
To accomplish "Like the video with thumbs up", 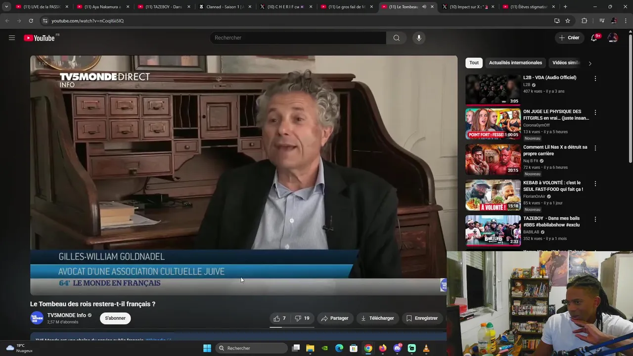I will 280,318.
